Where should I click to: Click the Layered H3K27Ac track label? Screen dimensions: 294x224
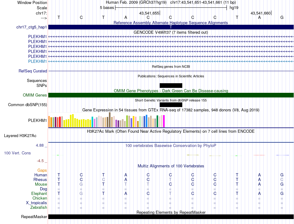pos(20,136)
